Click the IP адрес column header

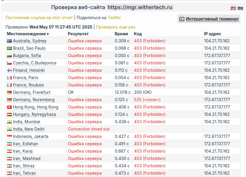[x=213, y=34]
